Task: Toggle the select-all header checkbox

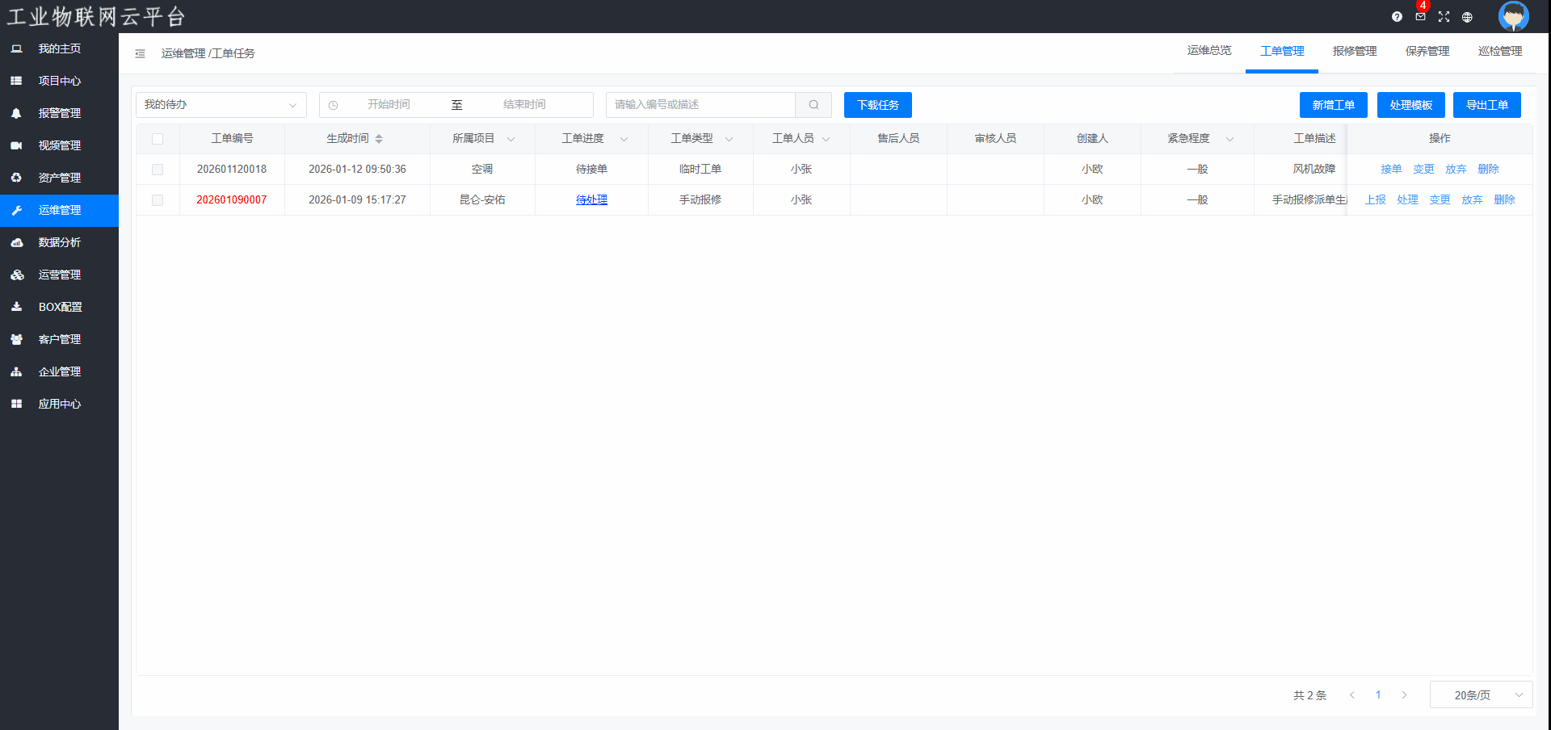Action: pyautogui.click(x=158, y=139)
